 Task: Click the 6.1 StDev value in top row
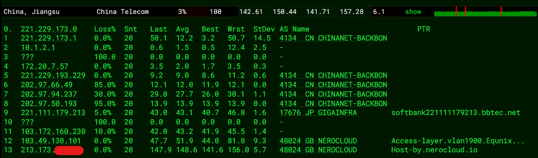point(378,12)
